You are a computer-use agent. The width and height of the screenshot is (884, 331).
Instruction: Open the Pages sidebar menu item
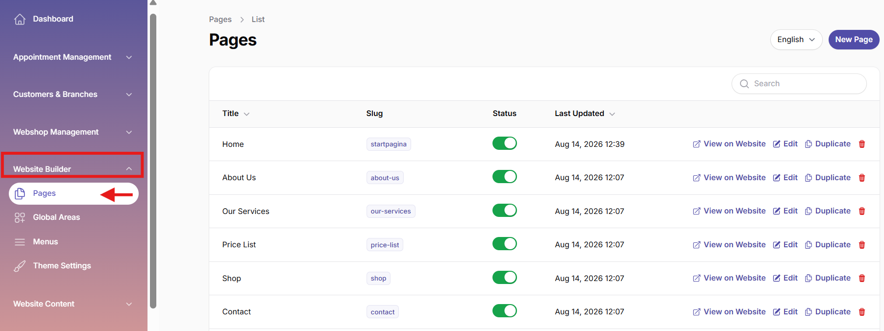click(x=74, y=193)
